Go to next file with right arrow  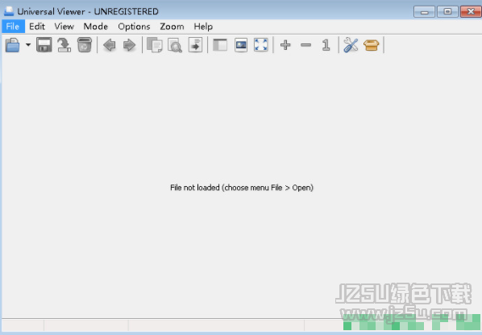pyautogui.click(x=130, y=45)
